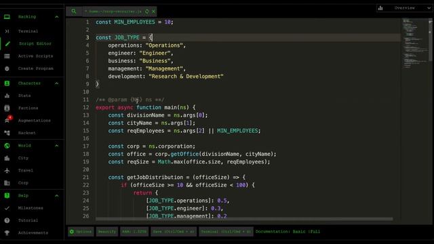
Task: Open the Full documentation link
Action: pyautogui.click(x=315, y=232)
